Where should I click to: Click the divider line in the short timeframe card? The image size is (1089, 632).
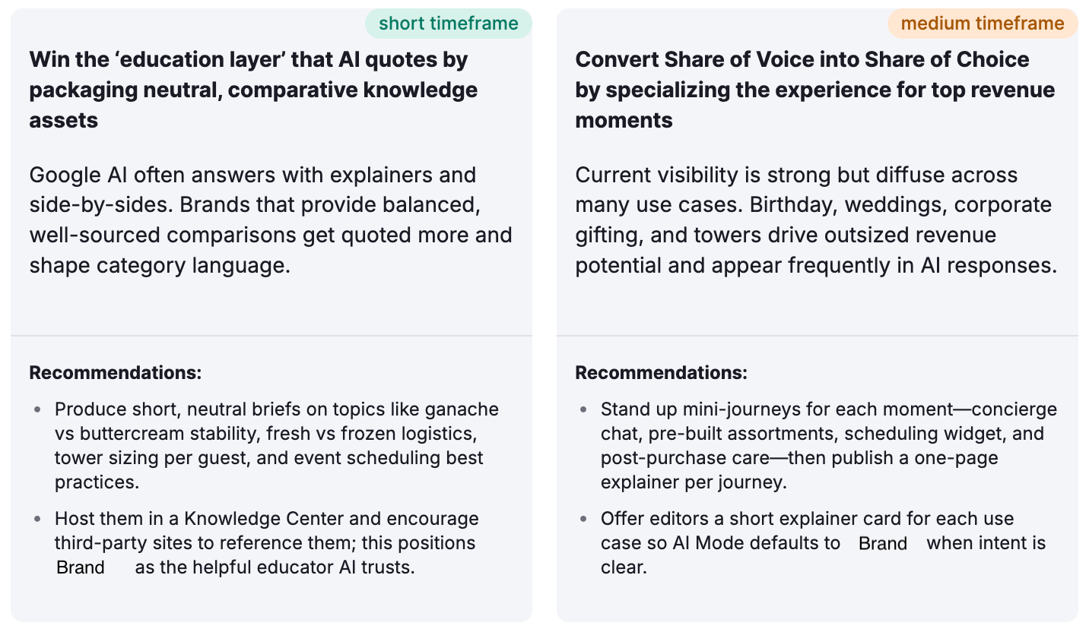coord(271,335)
